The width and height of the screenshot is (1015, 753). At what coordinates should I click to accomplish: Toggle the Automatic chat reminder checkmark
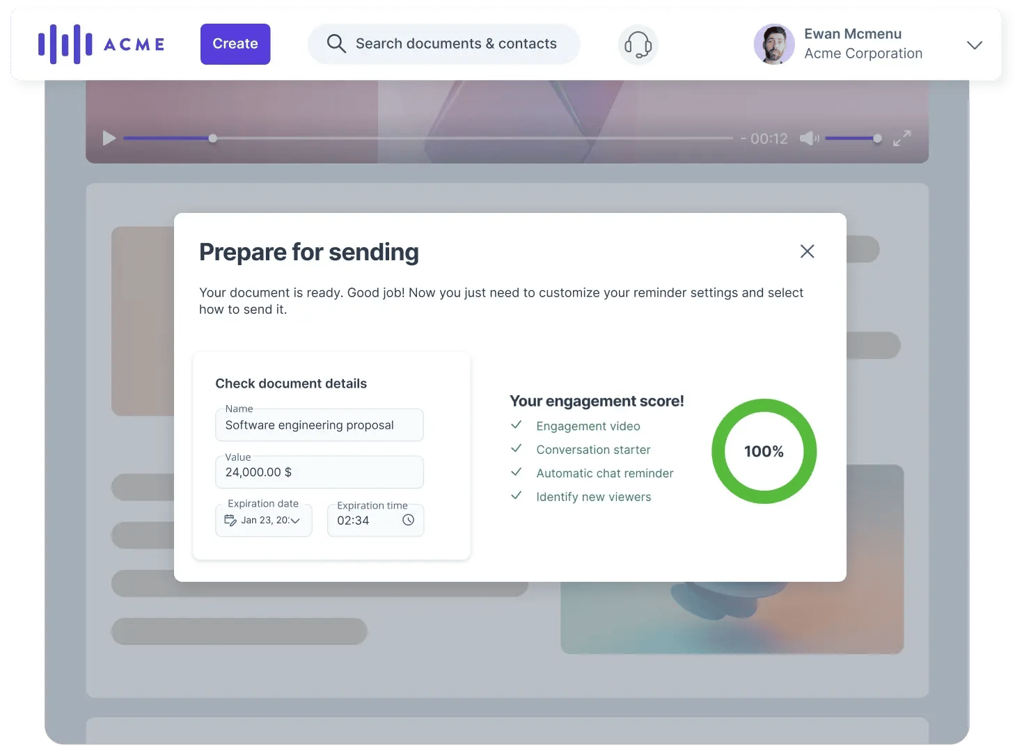pos(517,472)
